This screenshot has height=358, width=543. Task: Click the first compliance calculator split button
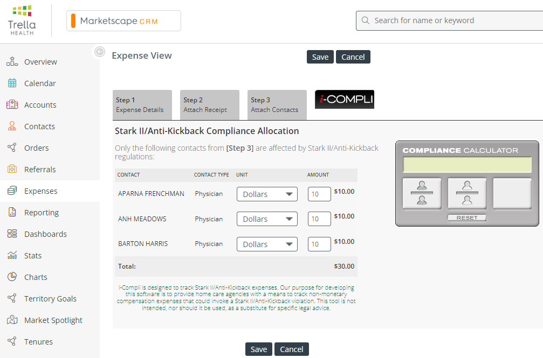422,193
